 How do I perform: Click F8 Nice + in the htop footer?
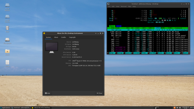click(x=168, y=53)
